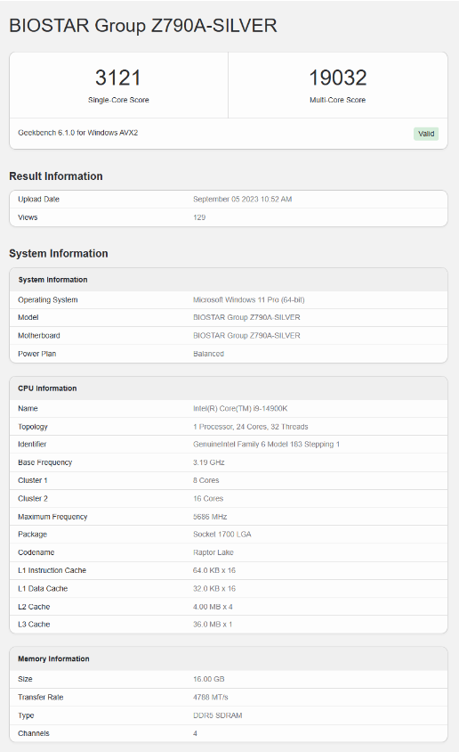Click GenuineIntel Family 6 Model 183 Stepping 1
The width and height of the screenshot is (459, 752).
pos(266,444)
